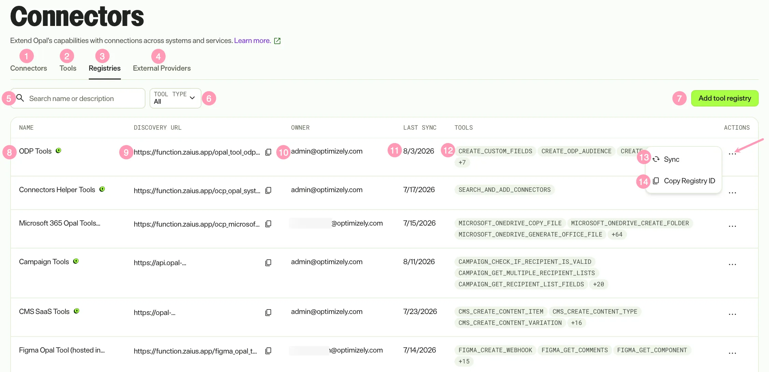Open actions menu for Connectors Helper Tools row
Viewport: 769px width, 372px height.
click(x=732, y=193)
